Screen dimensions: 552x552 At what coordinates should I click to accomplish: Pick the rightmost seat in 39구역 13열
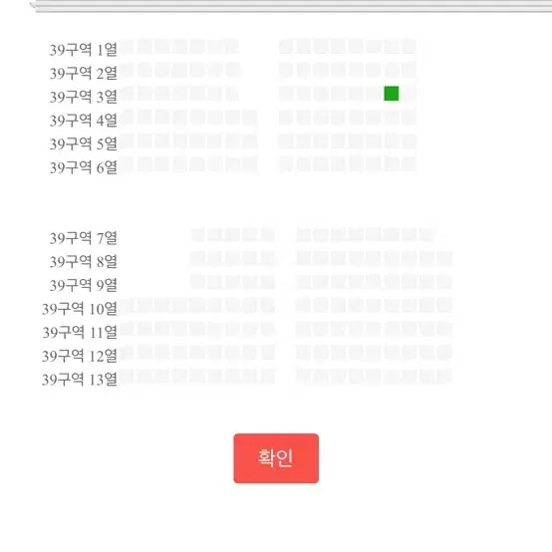pyautogui.click(x=444, y=376)
